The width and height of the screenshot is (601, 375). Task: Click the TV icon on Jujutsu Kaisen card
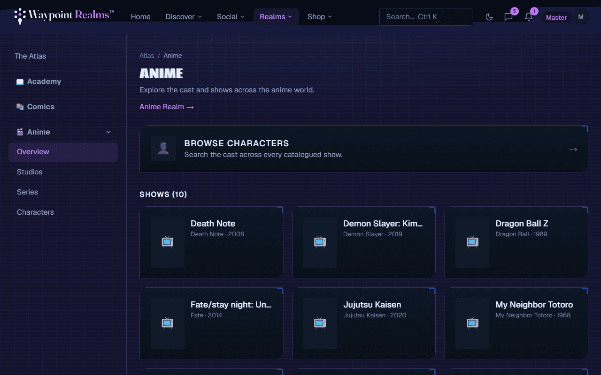click(x=320, y=323)
